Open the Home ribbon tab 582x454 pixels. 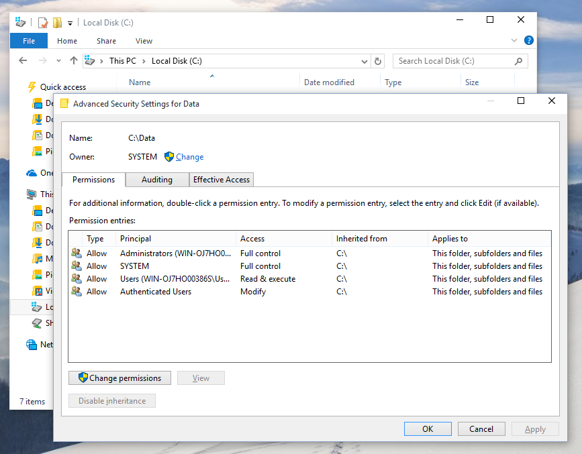pyautogui.click(x=66, y=40)
